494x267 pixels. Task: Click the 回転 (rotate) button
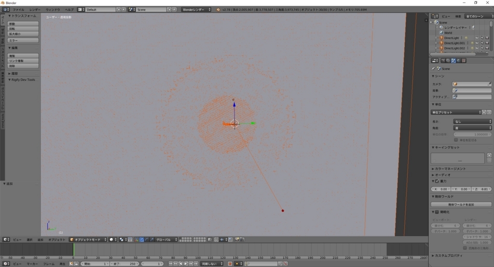coord(23,28)
